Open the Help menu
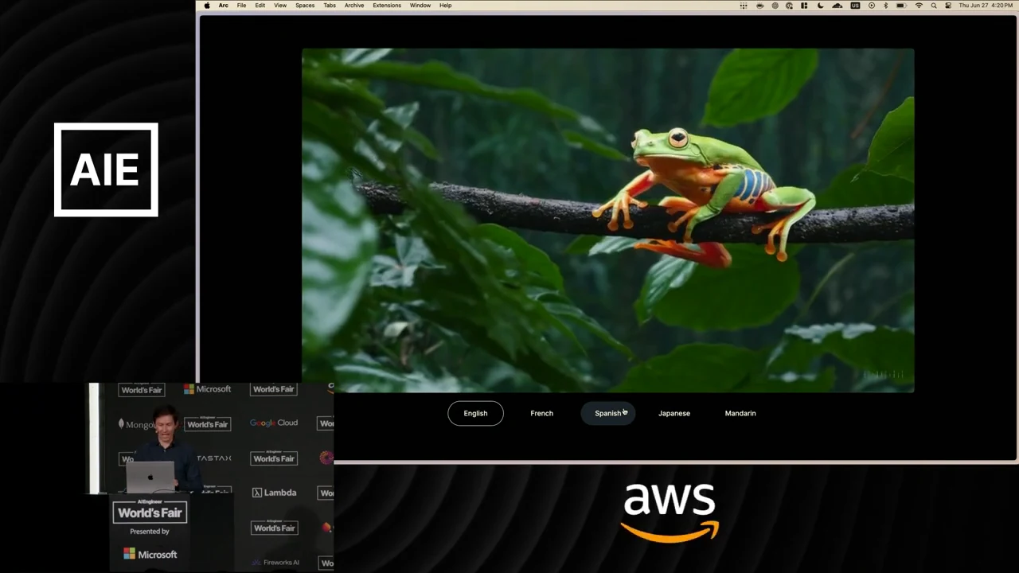Image resolution: width=1019 pixels, height=573 pixels. [446, 6]
